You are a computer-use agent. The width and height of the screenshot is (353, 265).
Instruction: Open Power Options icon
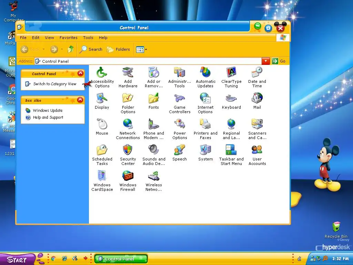click(x=180, y=129)
